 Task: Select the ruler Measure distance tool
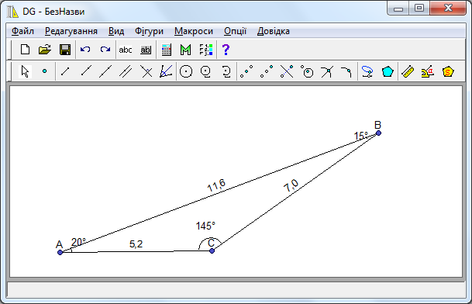(x=408, y=71)
